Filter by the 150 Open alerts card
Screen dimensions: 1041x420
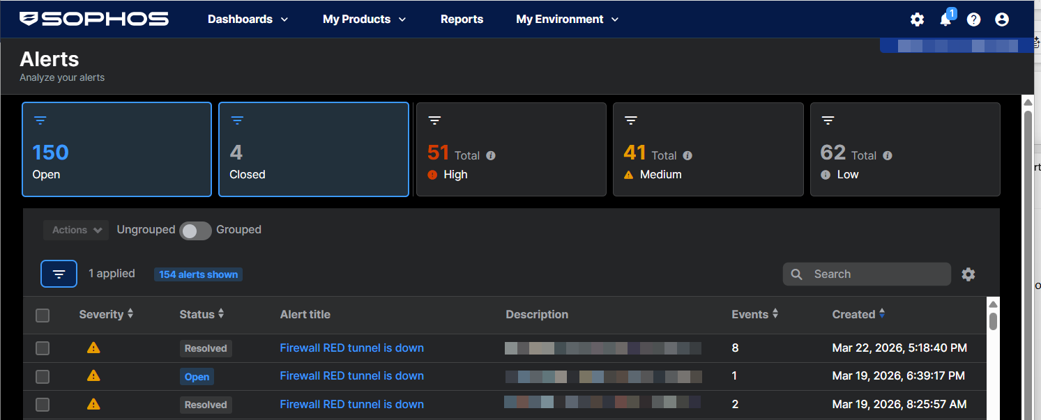pos(116,150)
